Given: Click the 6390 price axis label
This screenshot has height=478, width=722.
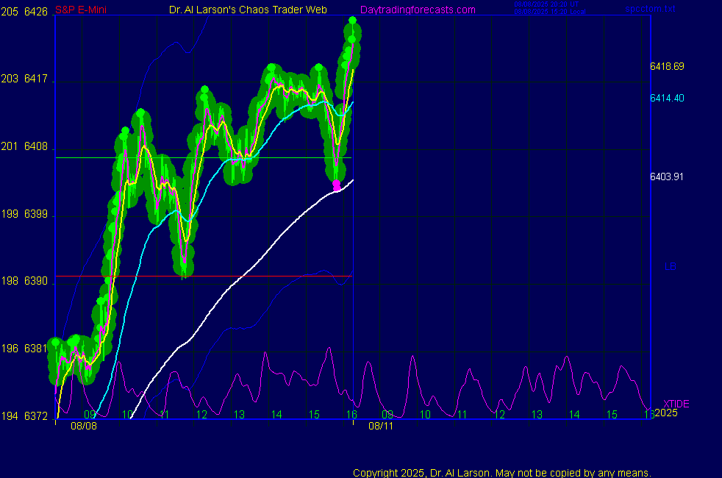Looking at the screenshot, I should coord(36,282).
